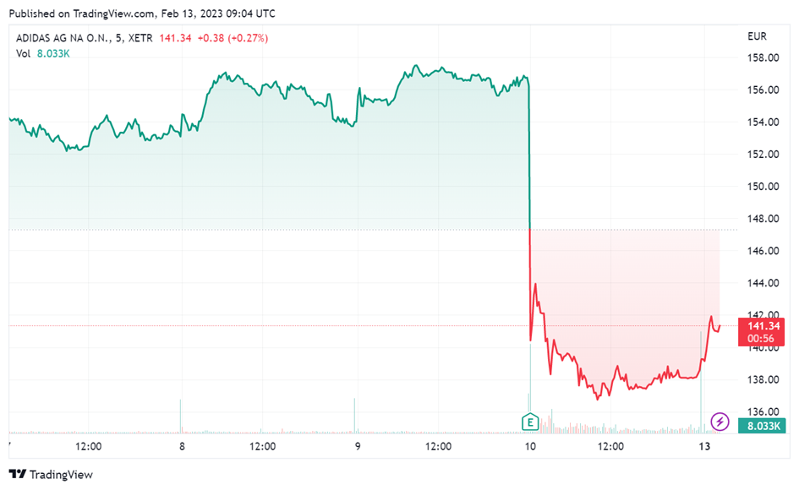Viewport: 799px width, 490px height.
Task: Click the date label 8 on time axis
Action: click(x=182, y=446)
